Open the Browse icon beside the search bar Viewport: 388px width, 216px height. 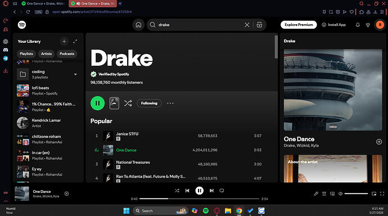259,25
